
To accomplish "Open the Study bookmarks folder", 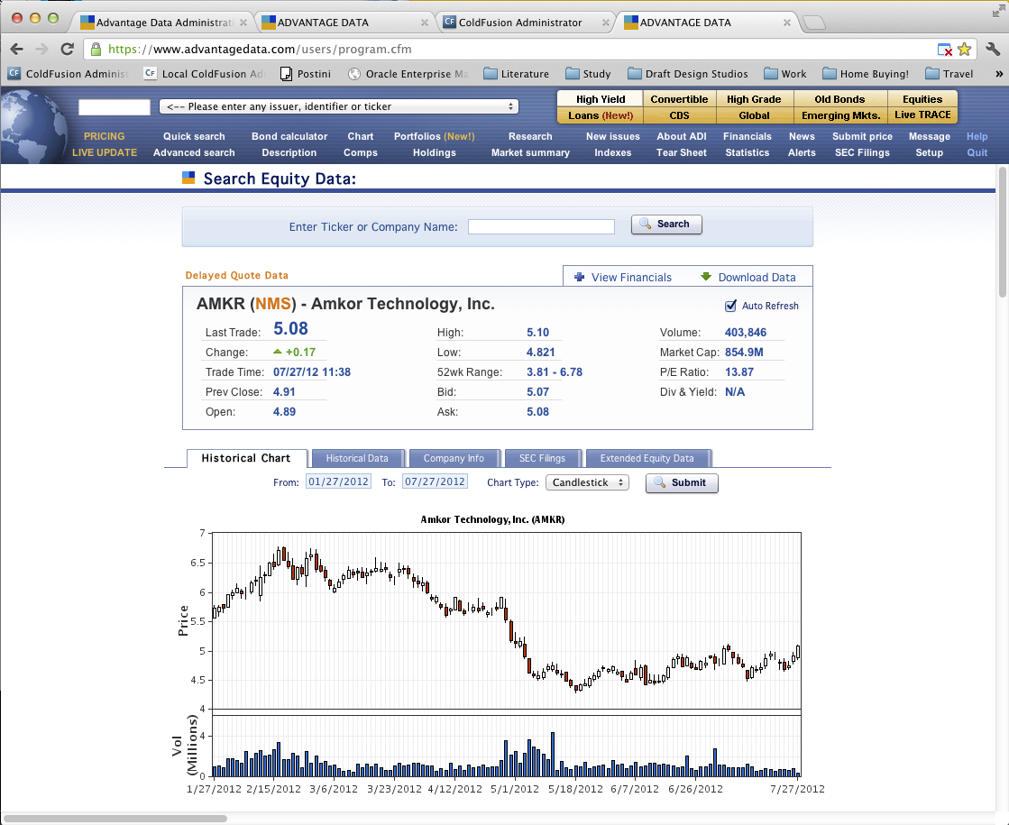I will click(588, 74).
